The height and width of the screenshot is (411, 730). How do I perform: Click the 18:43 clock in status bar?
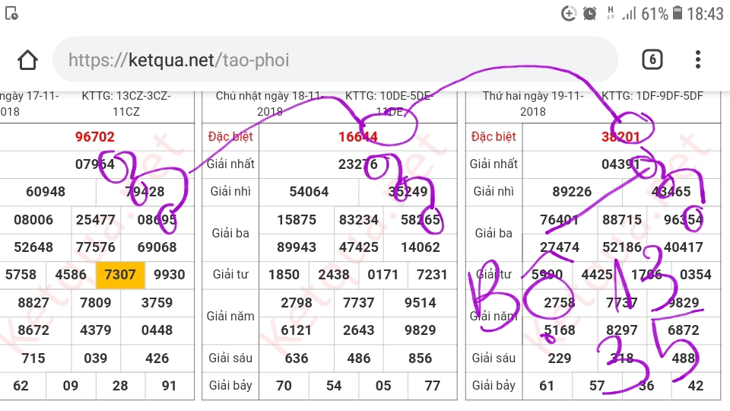click(x=705, y=13)
